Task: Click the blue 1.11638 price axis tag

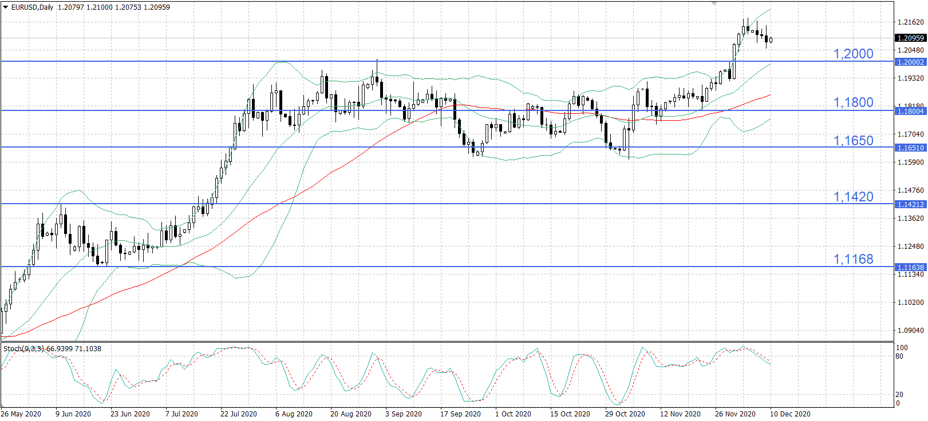Action: point(910,267)
